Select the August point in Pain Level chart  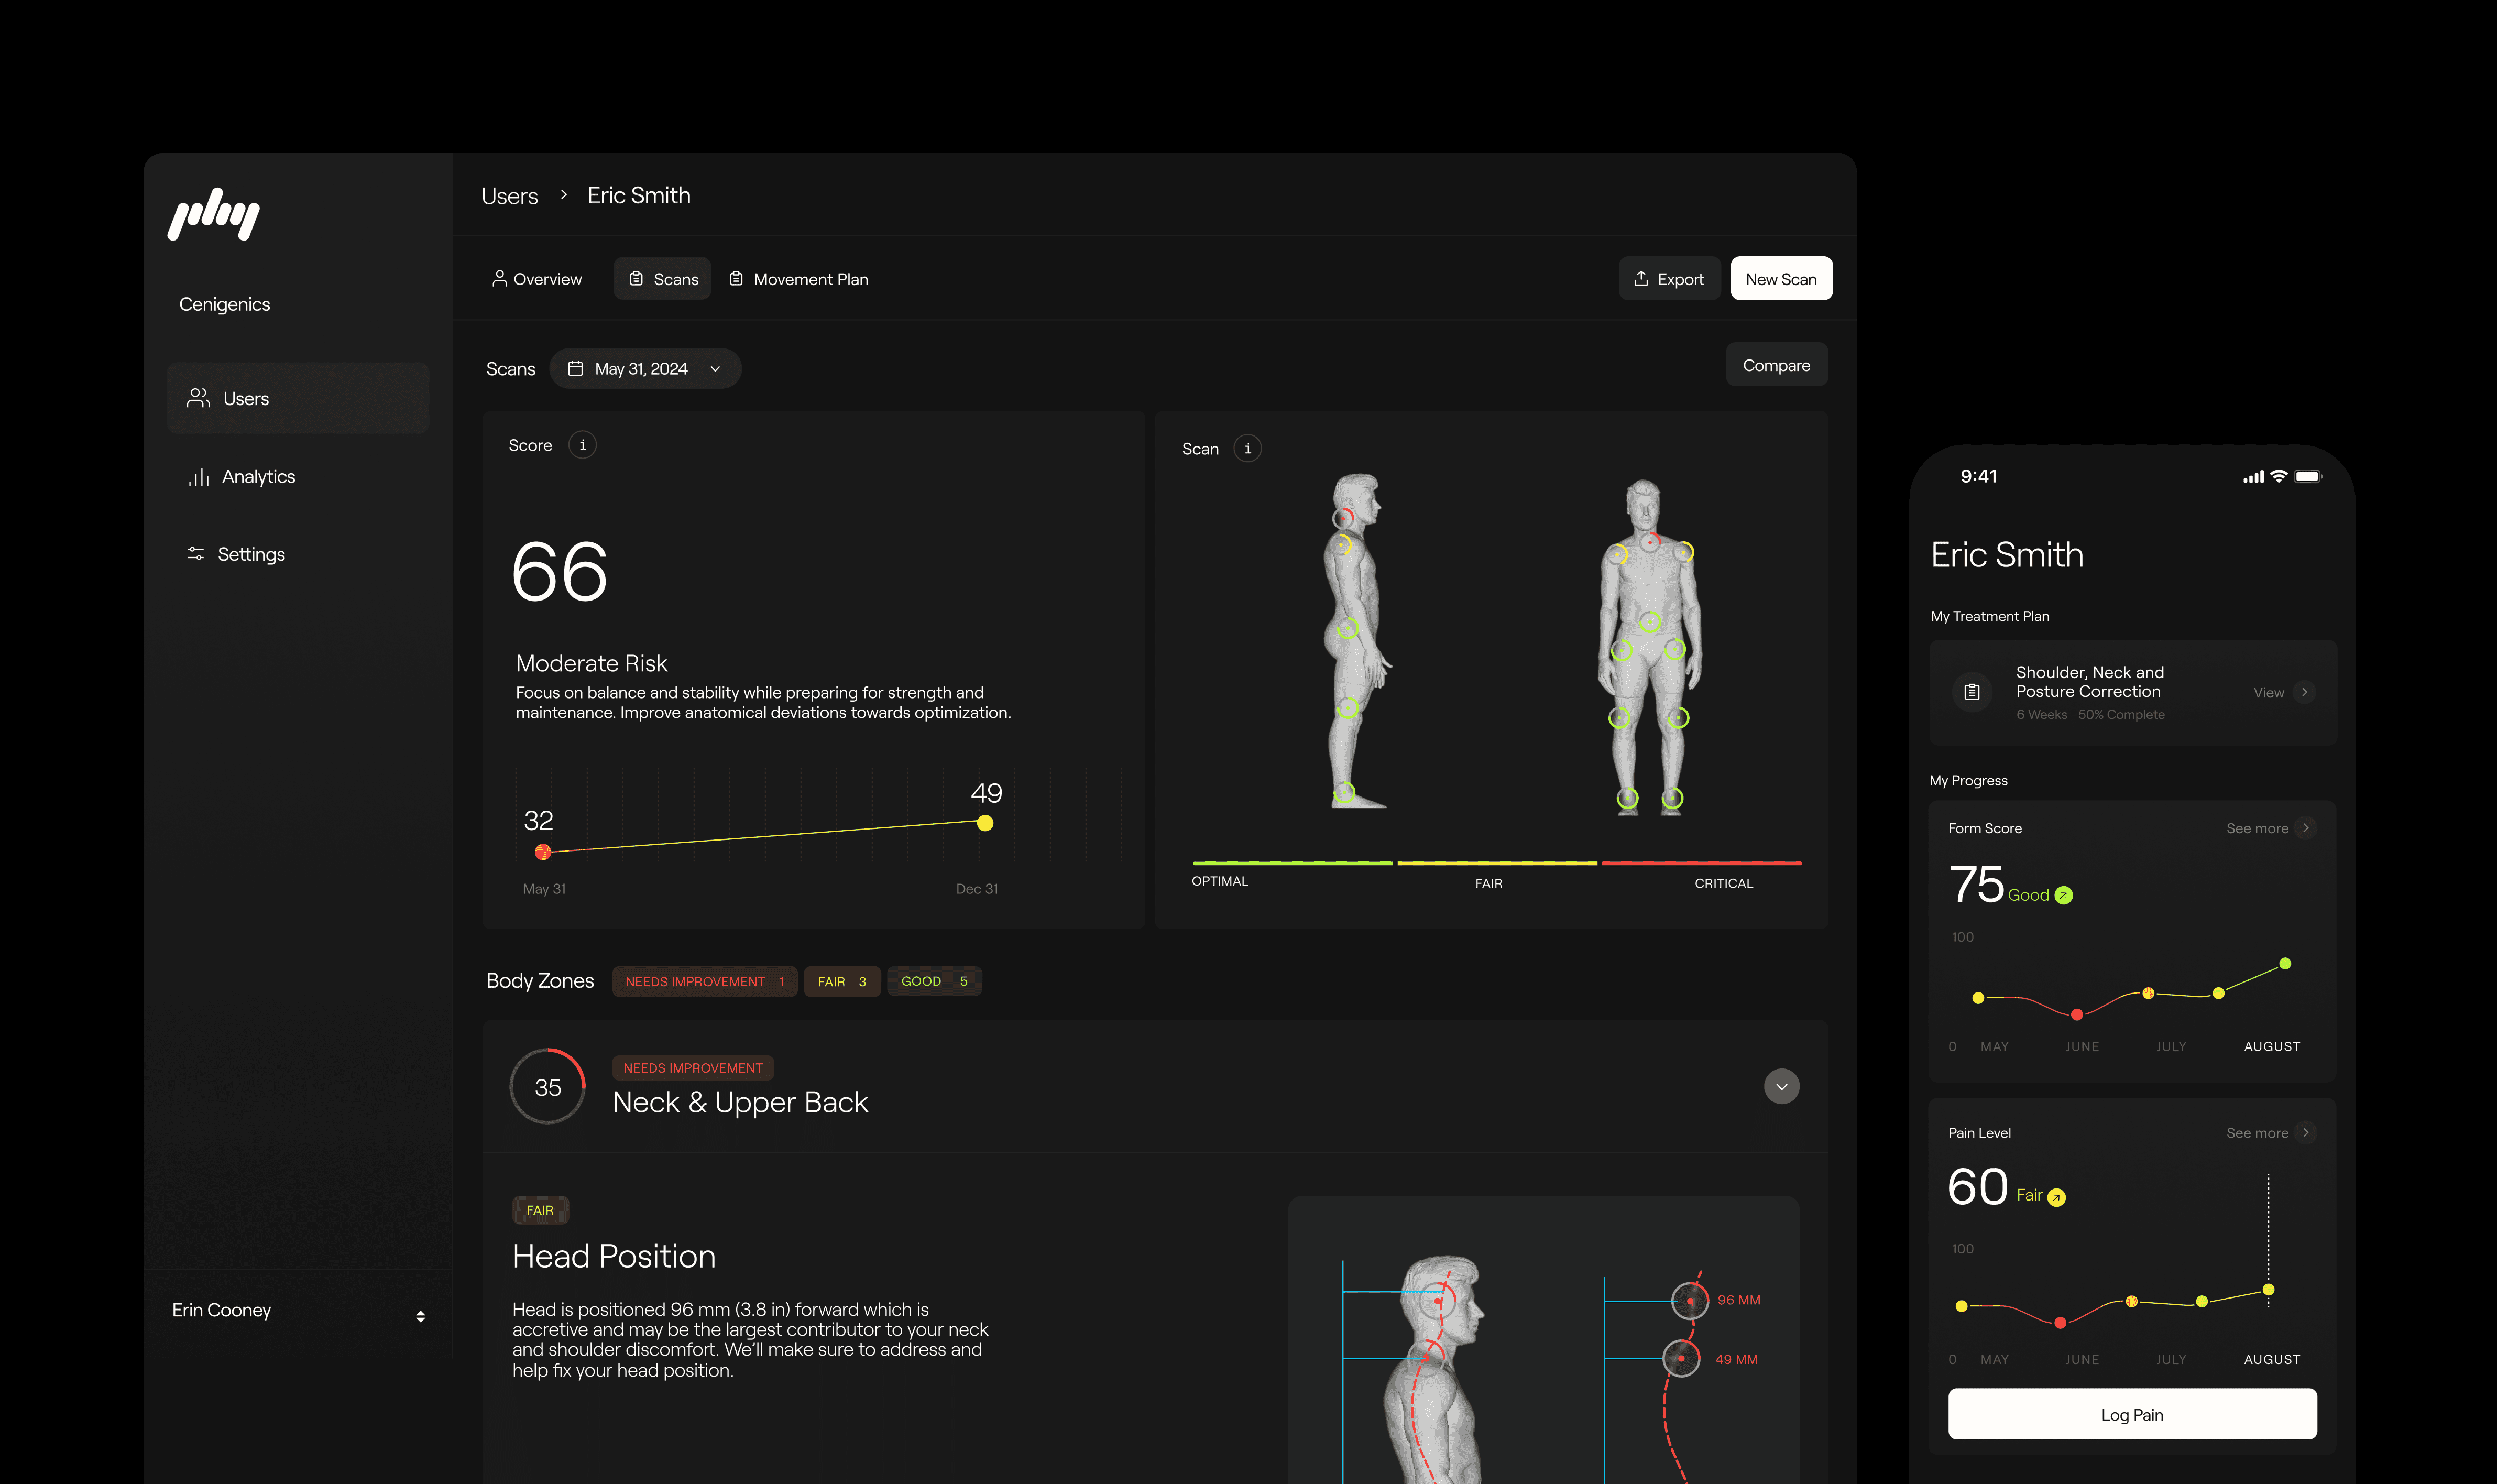(x=2269, y=1290)
